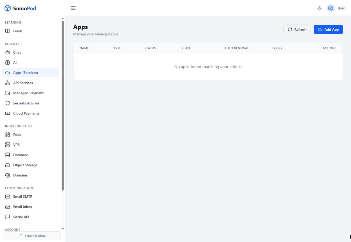The image size is (351, 242).
Task: Click the TYPE column header
Action: coord(117,48)
